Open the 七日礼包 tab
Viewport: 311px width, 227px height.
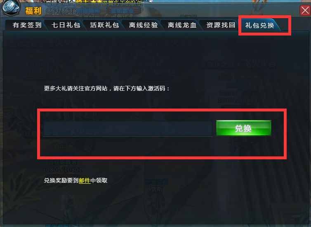pyautogui.click(x=66, y=25)
